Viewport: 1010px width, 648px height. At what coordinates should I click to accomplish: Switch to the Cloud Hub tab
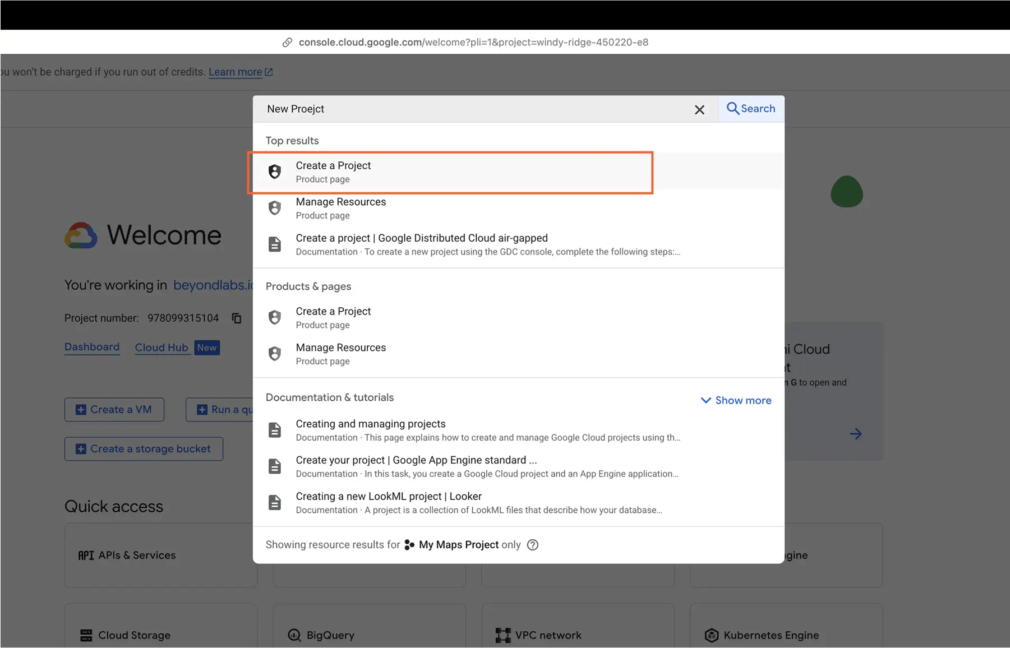tap(162, 348)
